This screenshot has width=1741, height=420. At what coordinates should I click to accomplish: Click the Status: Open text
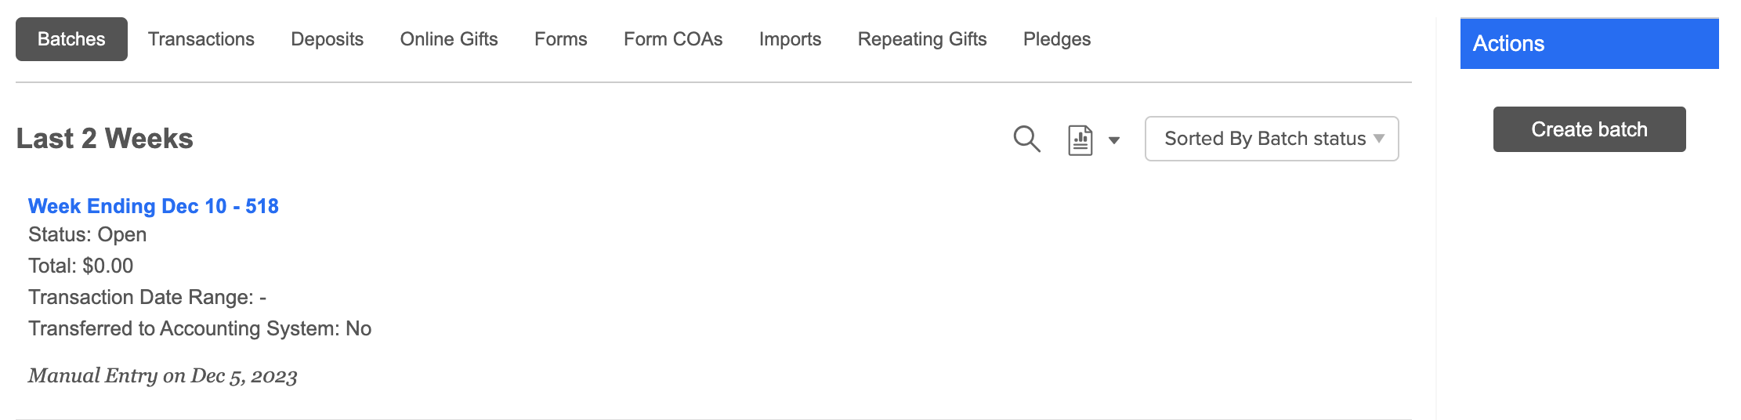pyautogui.click(x=88, y=235)
